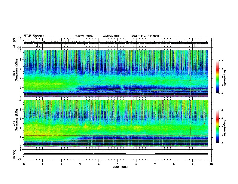The image size is (238, 184).
Task: Click the time axis tick label '3'
Action: pyautogui.click(x=80, y=164)
